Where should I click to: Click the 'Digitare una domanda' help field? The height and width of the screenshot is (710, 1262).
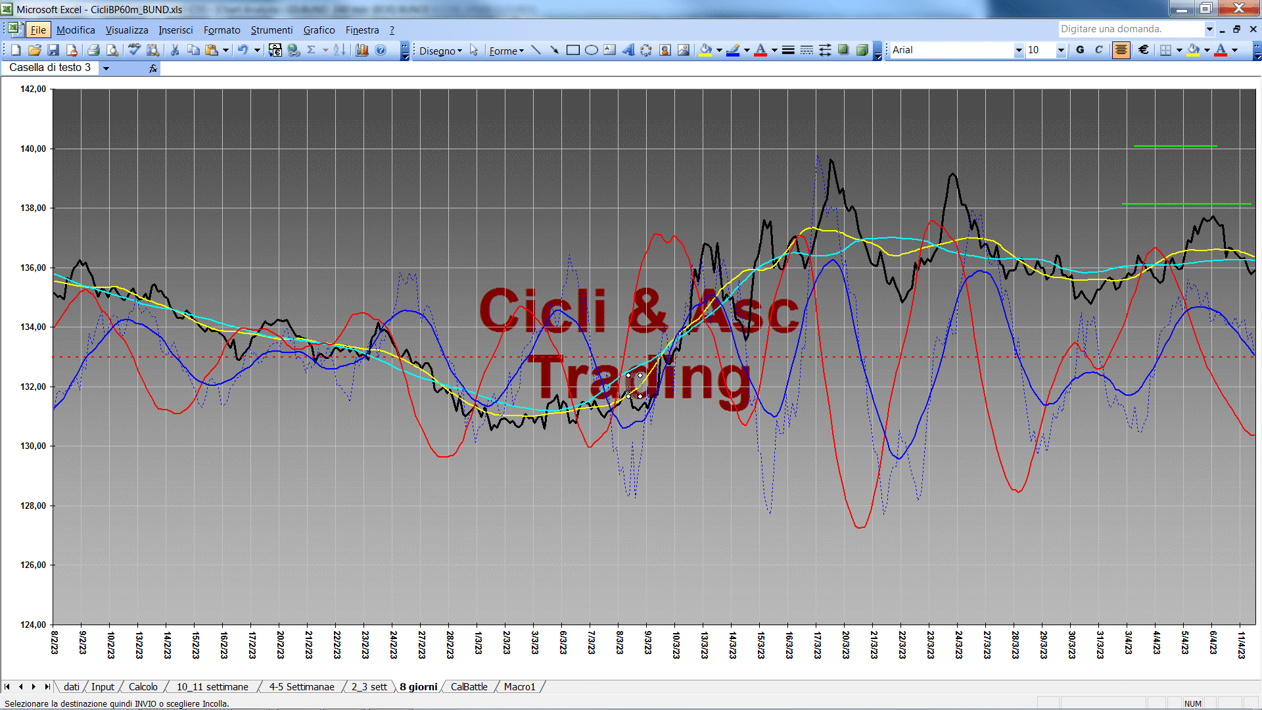click(x=1131, y=29)
